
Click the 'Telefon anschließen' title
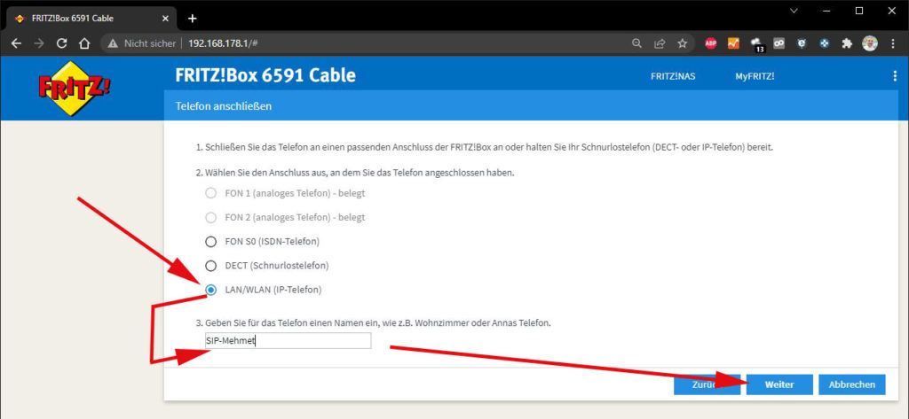(223, 106)
